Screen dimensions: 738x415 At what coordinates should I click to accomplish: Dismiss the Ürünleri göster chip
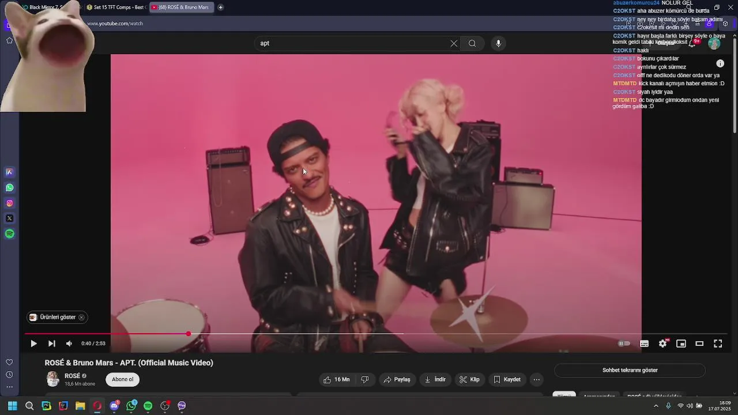coord(81,317)
